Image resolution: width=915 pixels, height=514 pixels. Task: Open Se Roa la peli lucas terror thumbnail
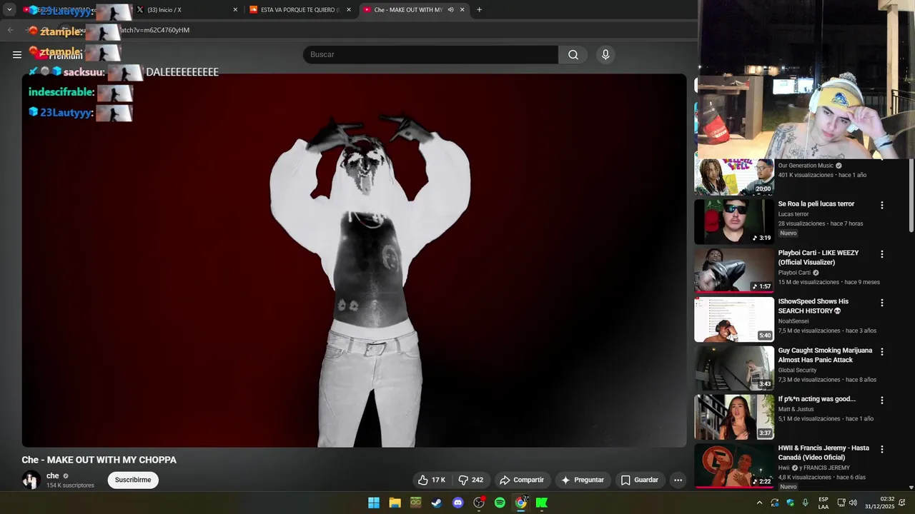coord(734,221)
